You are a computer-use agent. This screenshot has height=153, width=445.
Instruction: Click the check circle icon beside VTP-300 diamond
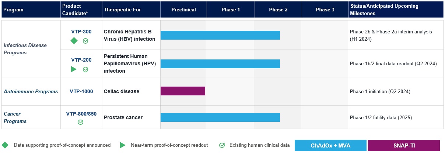[x=85, y=41]
